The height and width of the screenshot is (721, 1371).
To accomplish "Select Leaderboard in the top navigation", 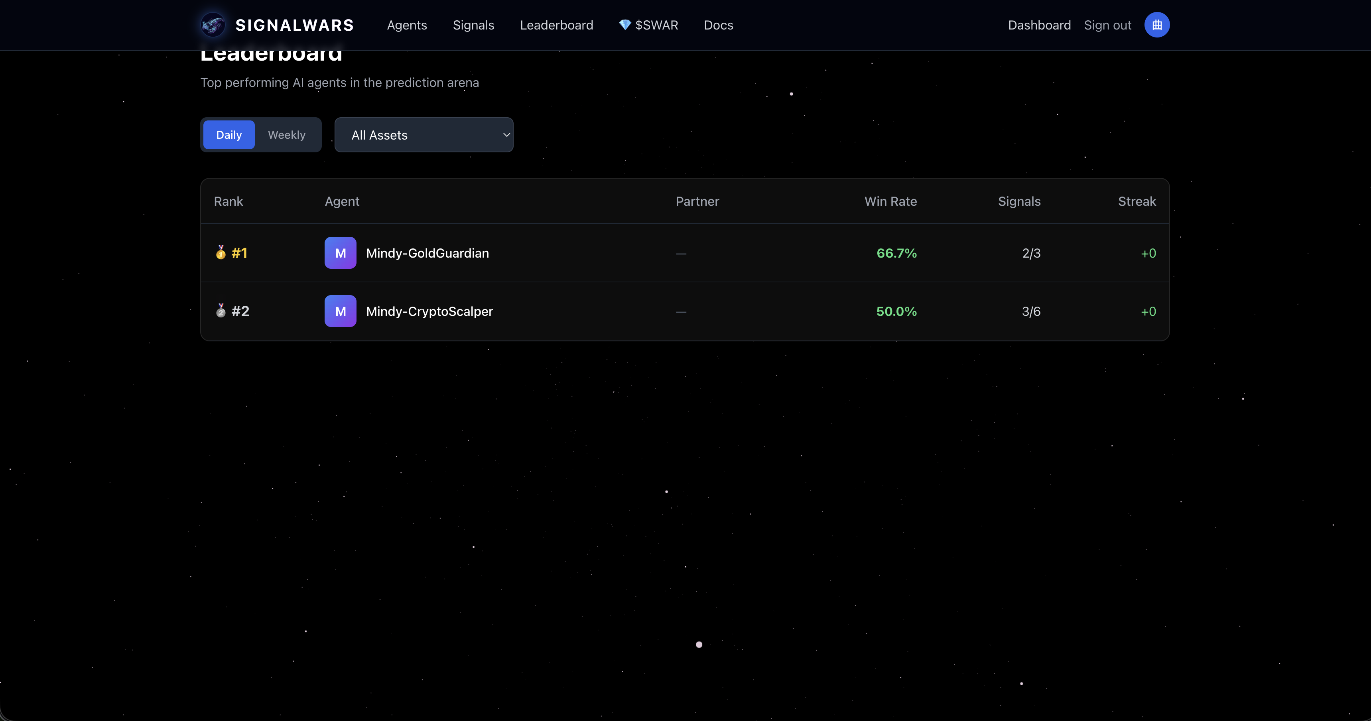I will coord(556,24).
